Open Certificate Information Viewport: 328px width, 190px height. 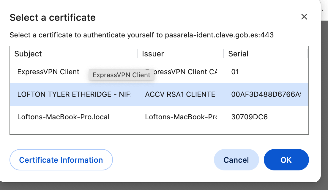61,160
